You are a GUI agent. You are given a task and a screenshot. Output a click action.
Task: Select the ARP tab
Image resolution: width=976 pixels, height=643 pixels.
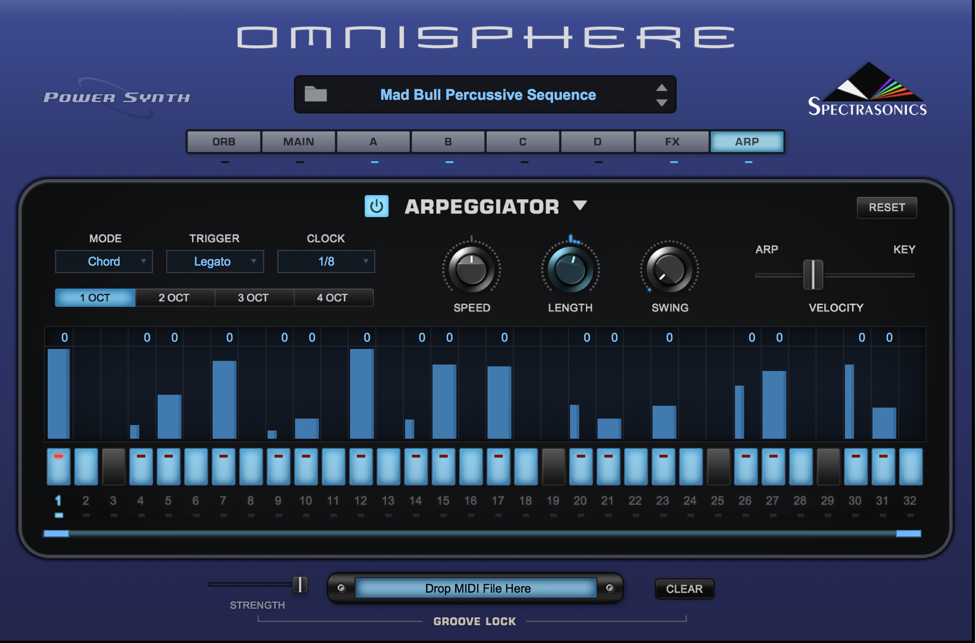tap(747, 142)
